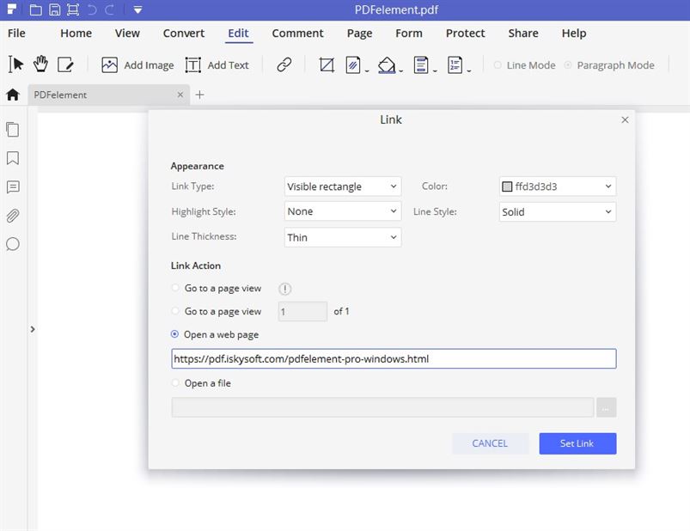690x531 pixels.
Task: Open the Share menu tab
Action: click(523, 34)
